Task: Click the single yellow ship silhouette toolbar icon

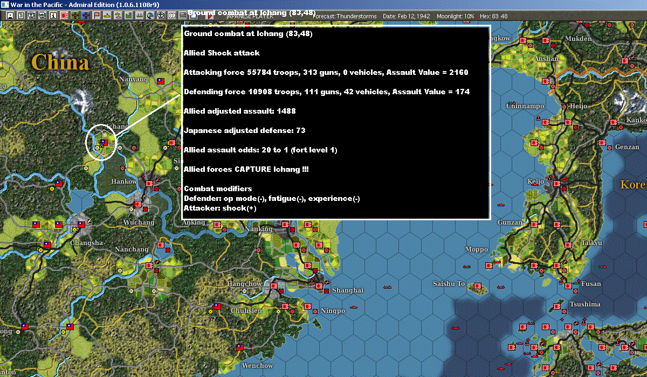Action: tap(107, 15)
